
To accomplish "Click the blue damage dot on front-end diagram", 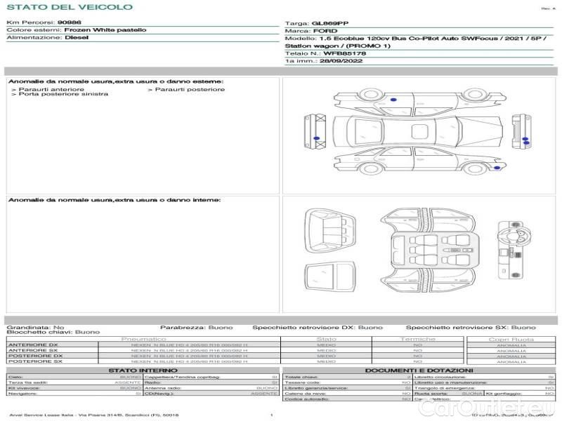I will pyautogui.click(x=317, y=138).
